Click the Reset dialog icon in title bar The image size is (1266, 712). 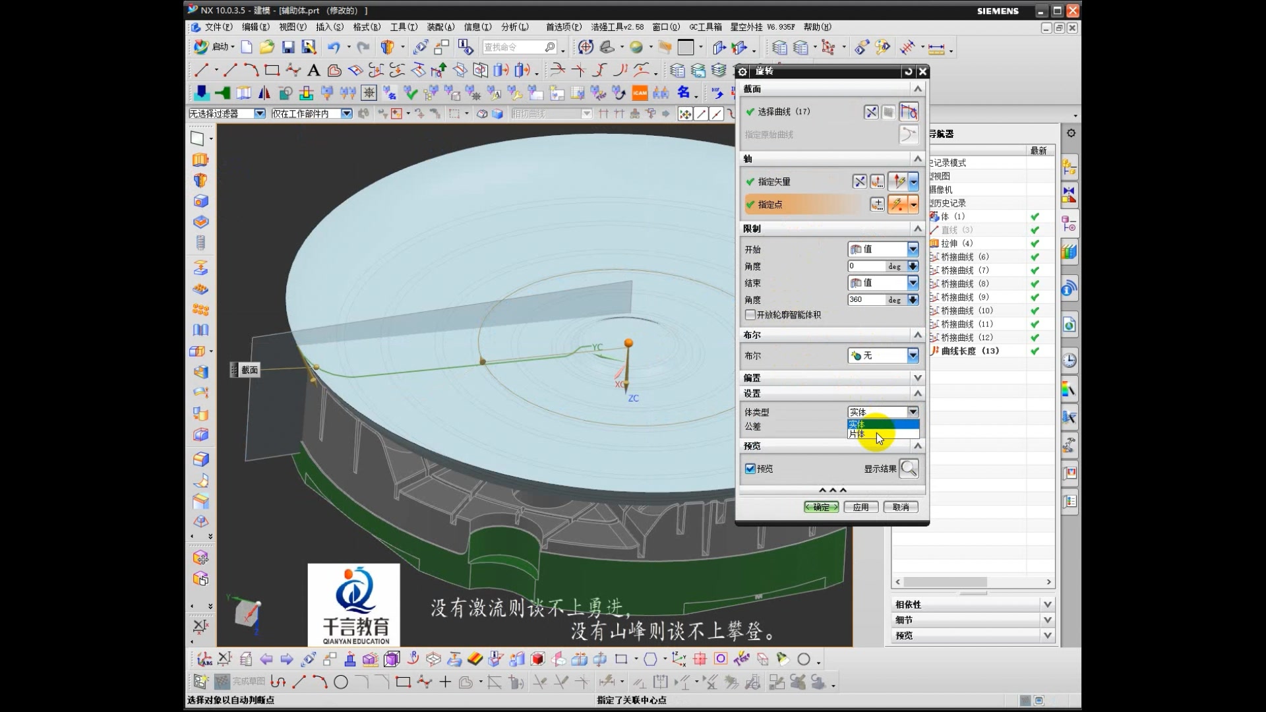[909, 71]
